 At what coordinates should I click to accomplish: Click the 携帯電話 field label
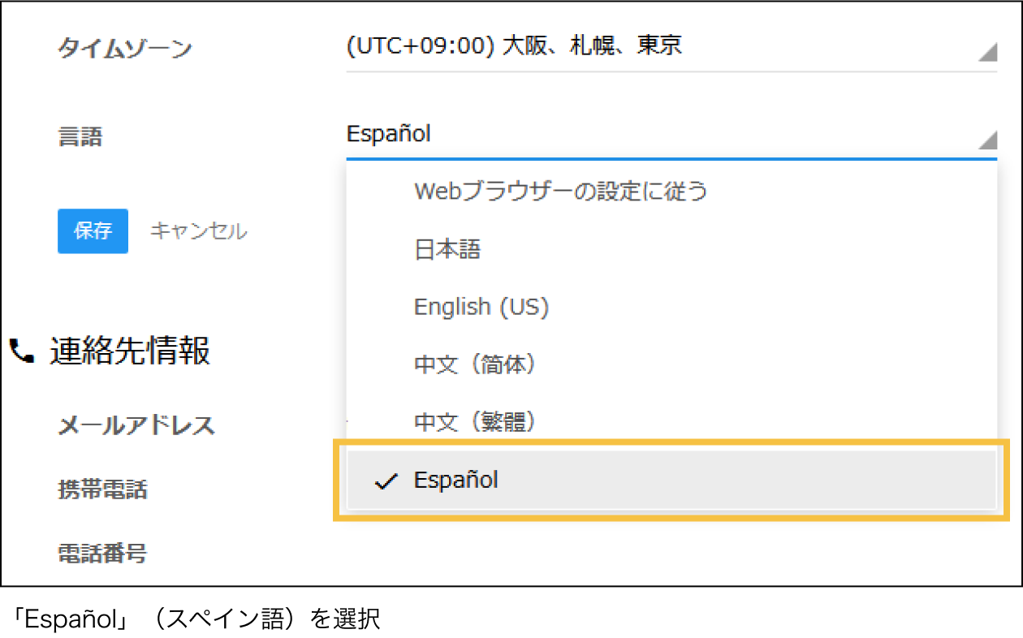(x=102, y=489)
